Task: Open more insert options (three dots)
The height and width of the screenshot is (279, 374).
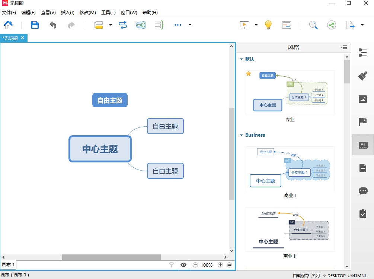Action: (x=178, y=25)
